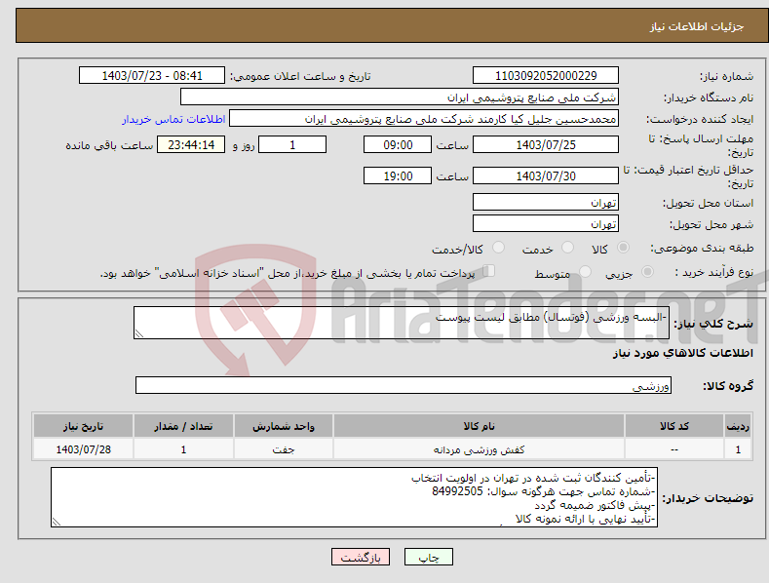Click the کفش ورزشی مردانه cell
Image resolution: width=769 pixels, height=583 pixels.
point(479,449)
